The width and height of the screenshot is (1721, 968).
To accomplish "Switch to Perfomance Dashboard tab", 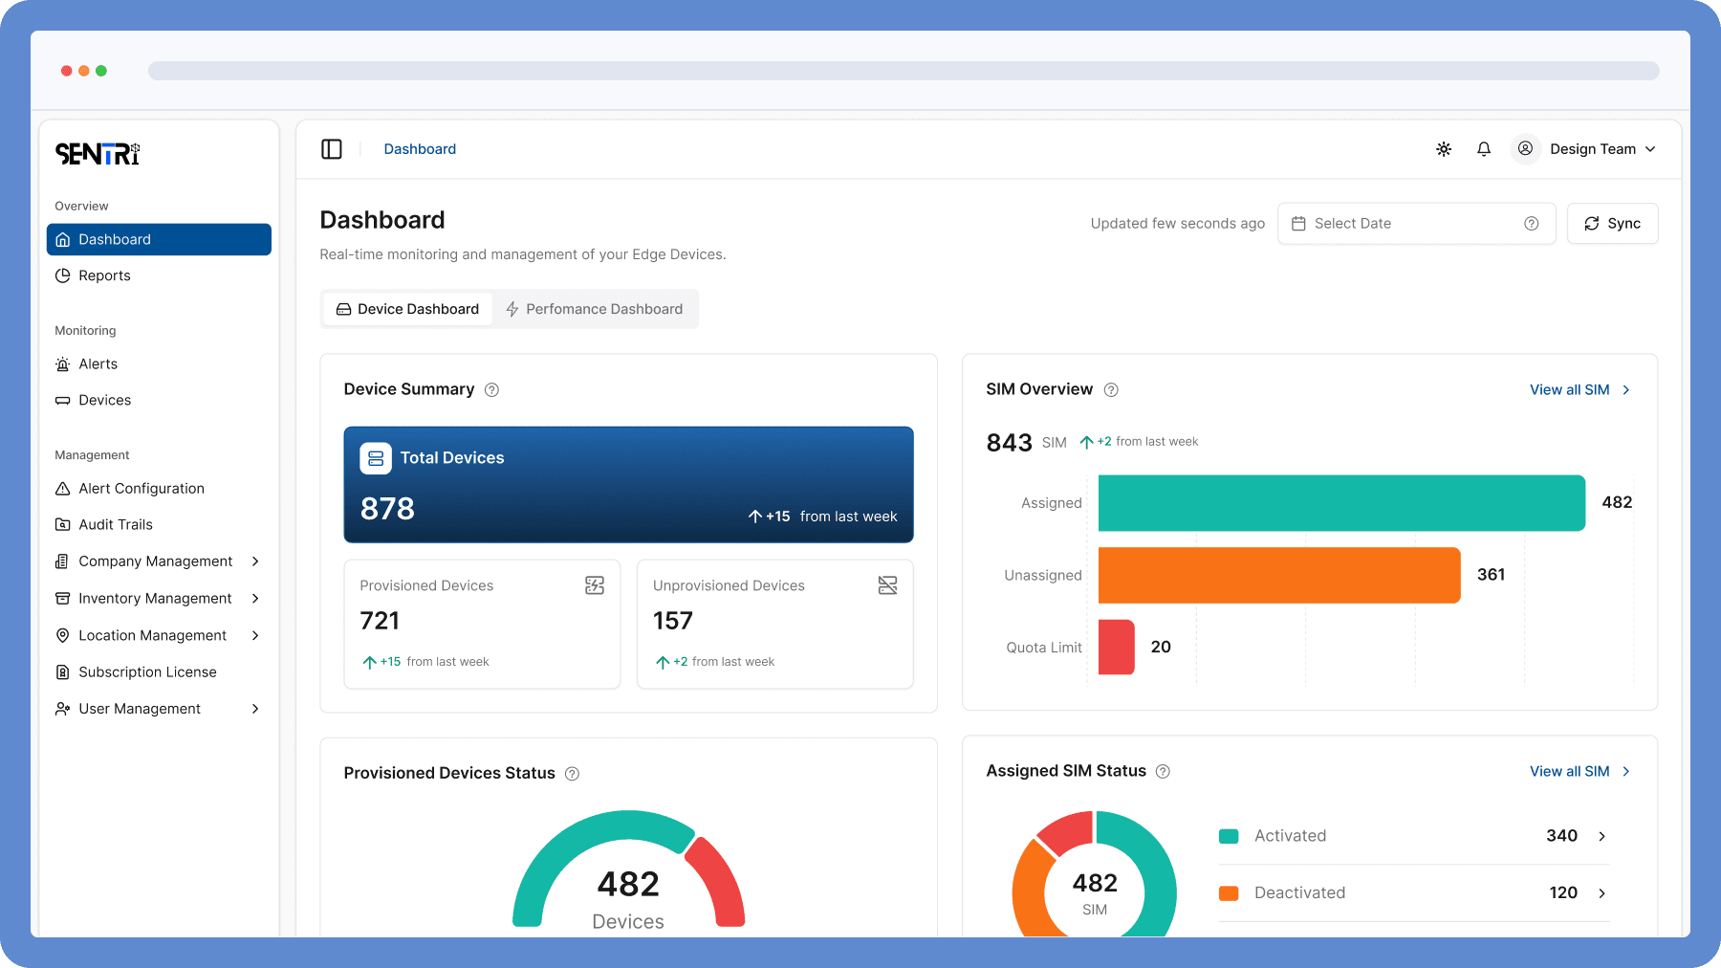I will 595,309.
